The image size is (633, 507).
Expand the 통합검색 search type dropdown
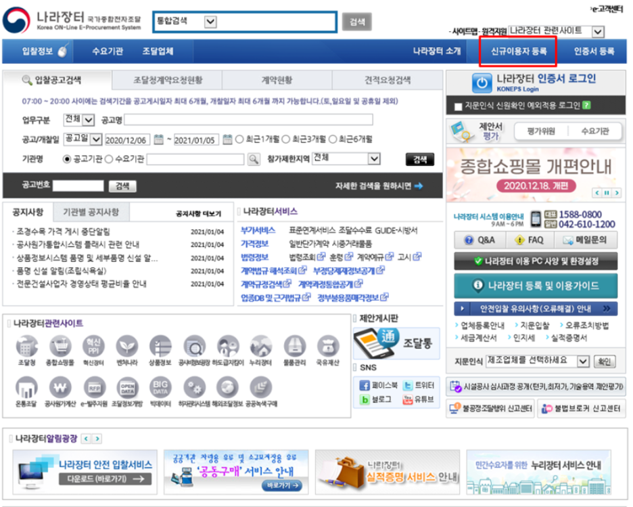click(x=210, y=22)
